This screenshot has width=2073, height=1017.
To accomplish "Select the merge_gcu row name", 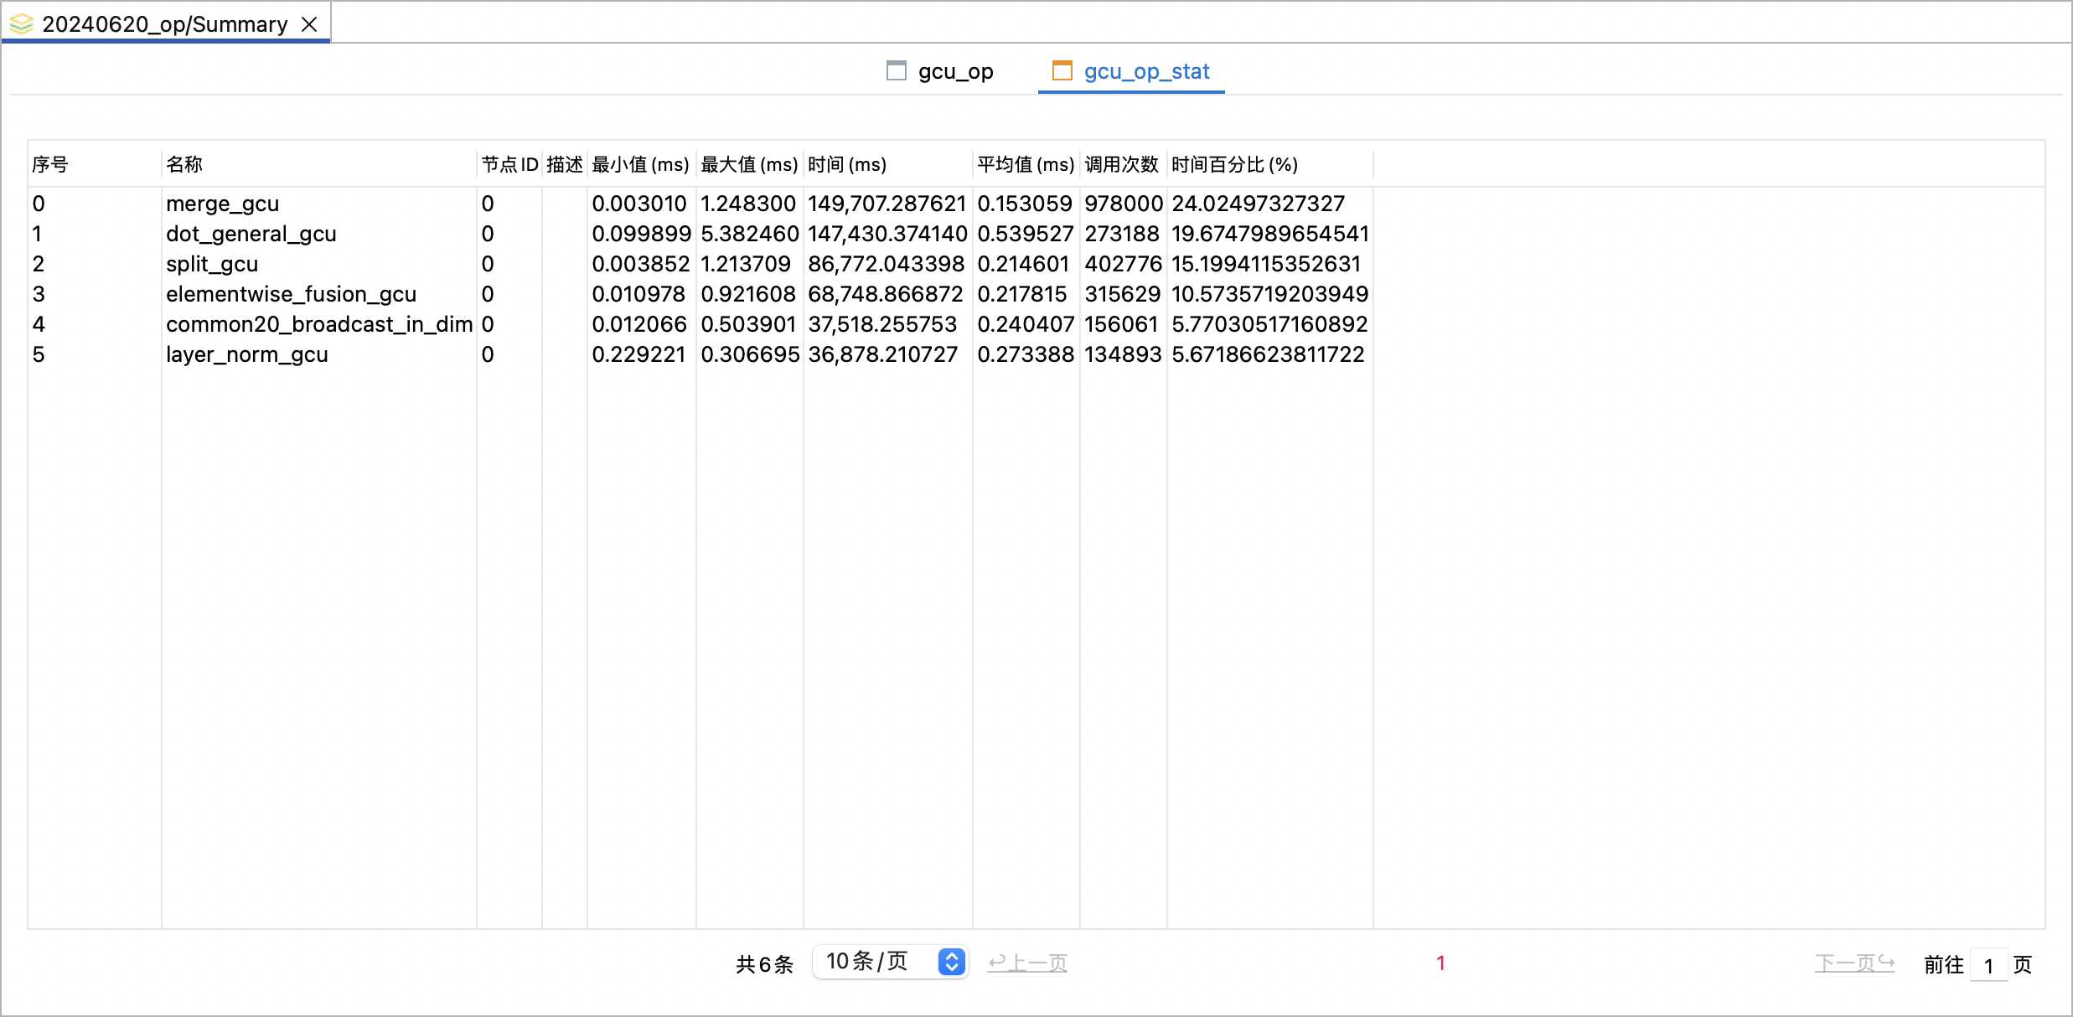I will [x=222, y=204].
